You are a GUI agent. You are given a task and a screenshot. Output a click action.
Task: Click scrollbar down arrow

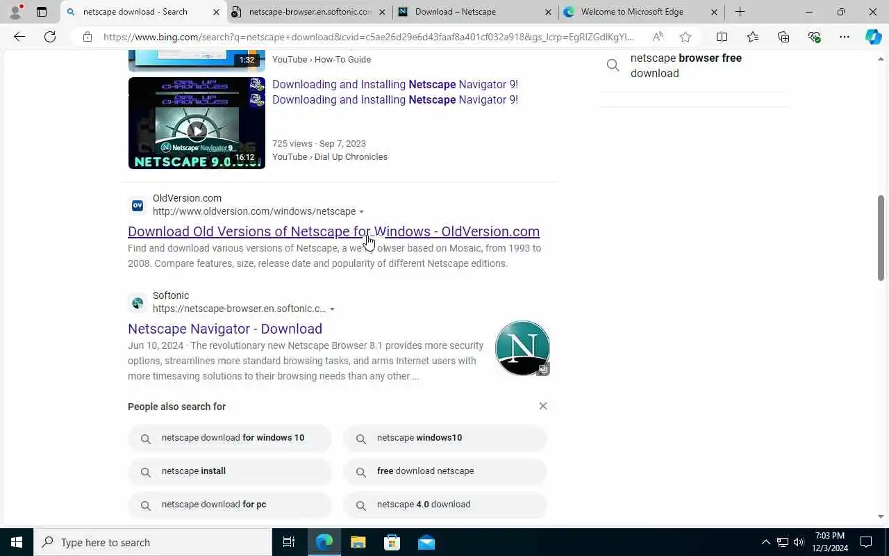pos(881,516)
